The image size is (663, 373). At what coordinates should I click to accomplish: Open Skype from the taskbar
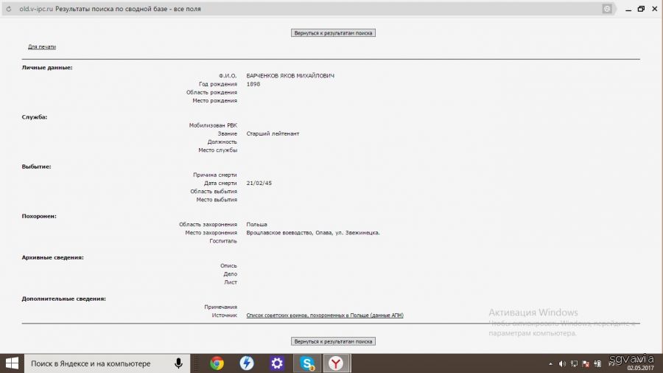(x=307, y=363)
